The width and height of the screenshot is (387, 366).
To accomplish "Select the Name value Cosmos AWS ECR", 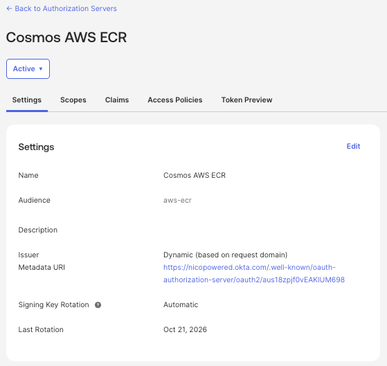I will pyautogui.click(x=195, y=175).
